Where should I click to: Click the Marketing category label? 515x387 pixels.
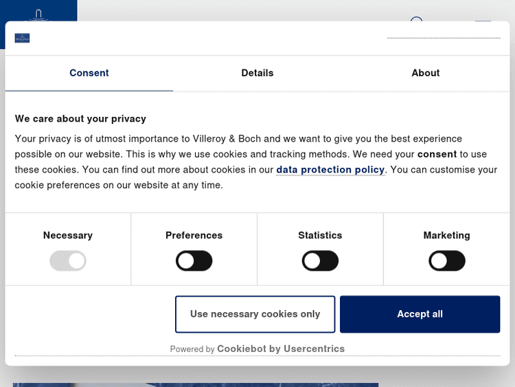point(447,235)
